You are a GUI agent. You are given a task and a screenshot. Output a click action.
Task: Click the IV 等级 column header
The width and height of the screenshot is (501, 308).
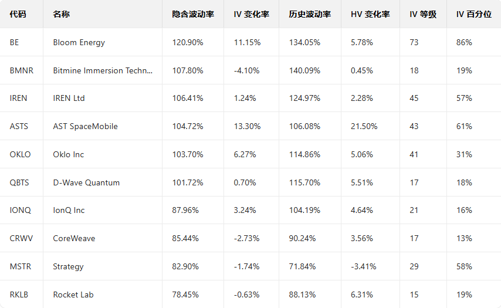coord(422,14)
